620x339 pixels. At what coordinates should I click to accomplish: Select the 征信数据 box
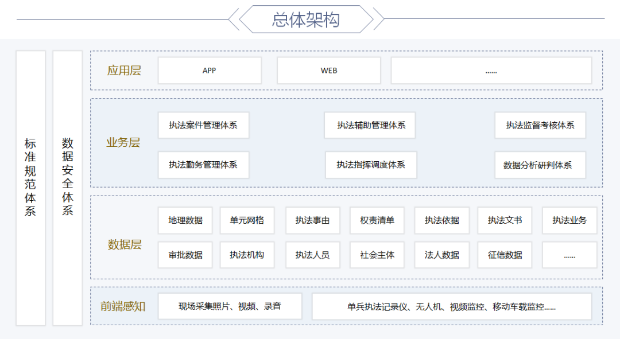[x=505, y=255]
